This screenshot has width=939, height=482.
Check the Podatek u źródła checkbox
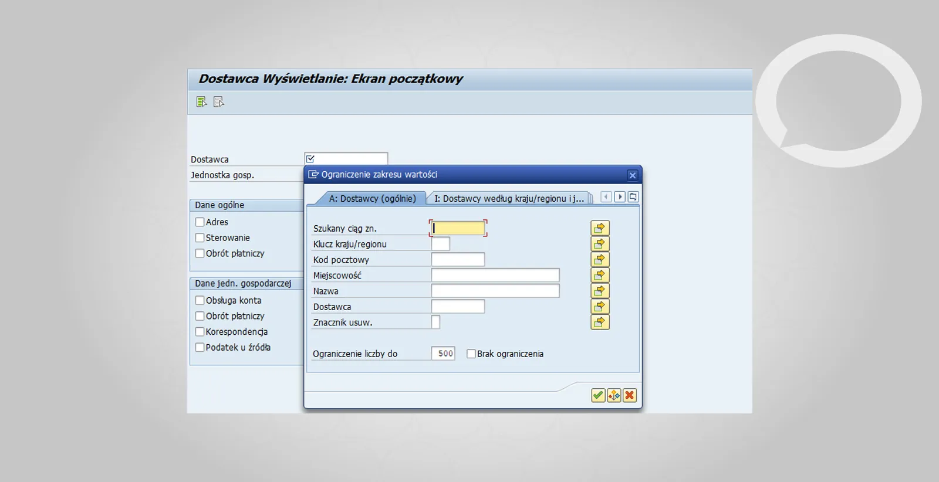coord(200,347)
